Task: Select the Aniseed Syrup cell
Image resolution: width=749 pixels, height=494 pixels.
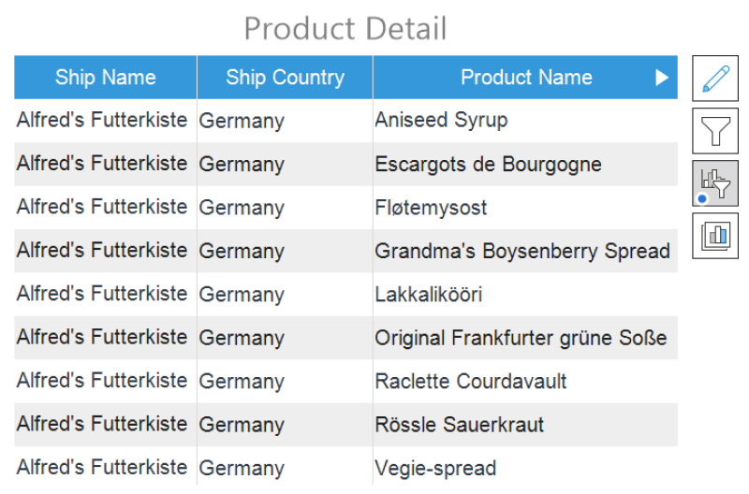Action: [x=441, y=121]
